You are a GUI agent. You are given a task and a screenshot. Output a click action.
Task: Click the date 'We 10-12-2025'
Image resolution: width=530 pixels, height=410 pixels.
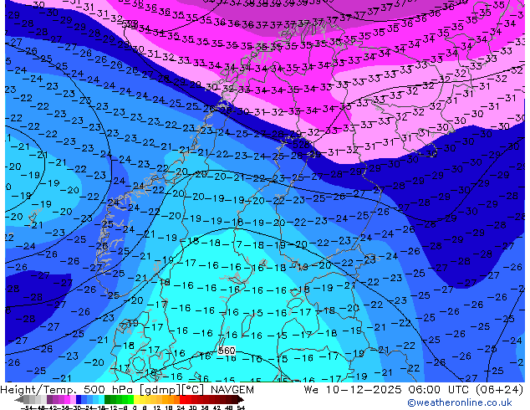(354, 390)
